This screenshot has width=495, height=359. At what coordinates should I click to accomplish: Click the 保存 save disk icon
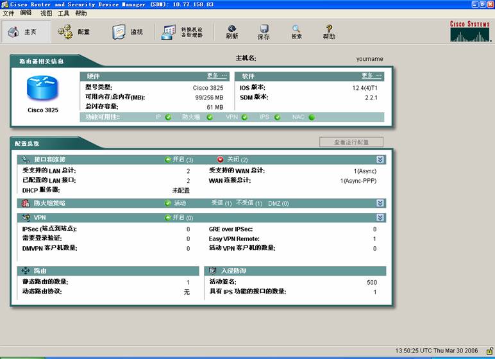(264, 28)
